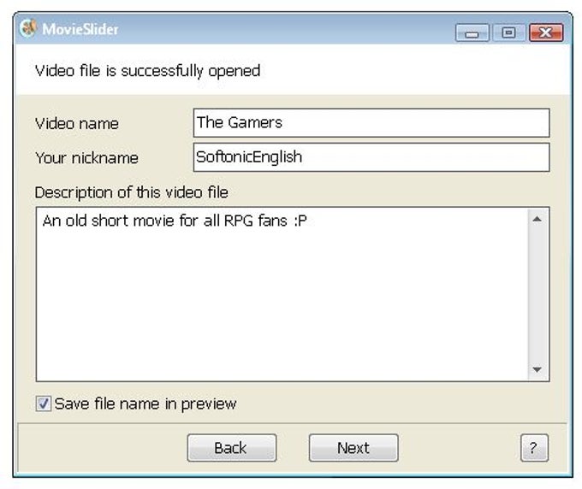Viewport: 582px width, 489px height.
Task: Maximize the MovieSlider window
Action: coord(508,32)
